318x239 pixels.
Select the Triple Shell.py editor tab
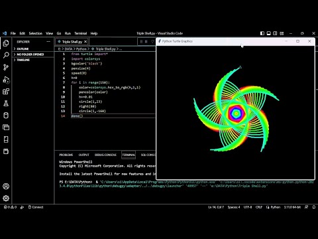click(x=72, y=42)
